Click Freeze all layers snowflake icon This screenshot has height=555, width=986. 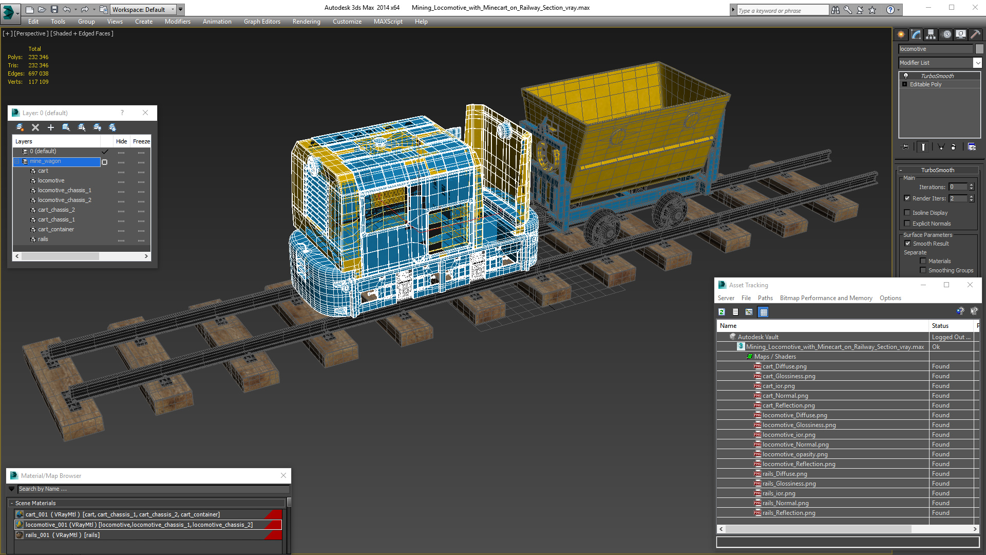pos(112,127)
